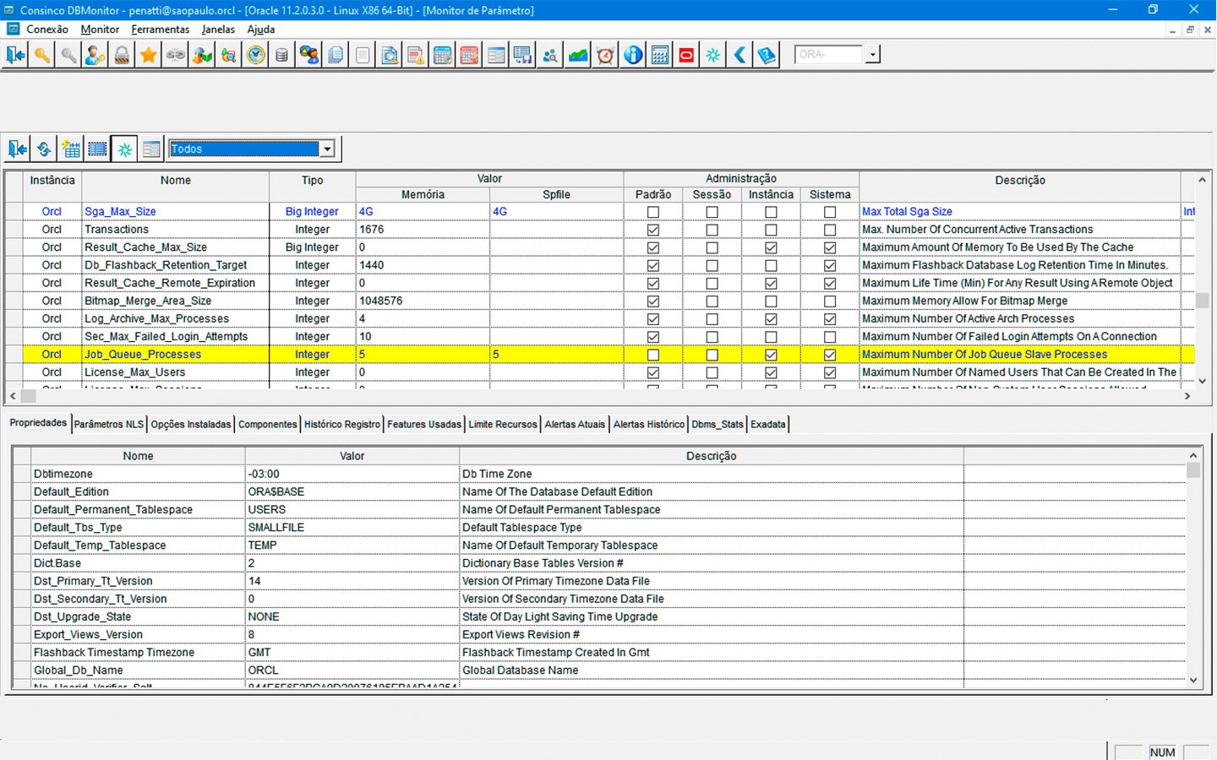The width and height of the screenshot is (1217, 760).
Task: Click the blue information circle icon
Action: (633, 56)
